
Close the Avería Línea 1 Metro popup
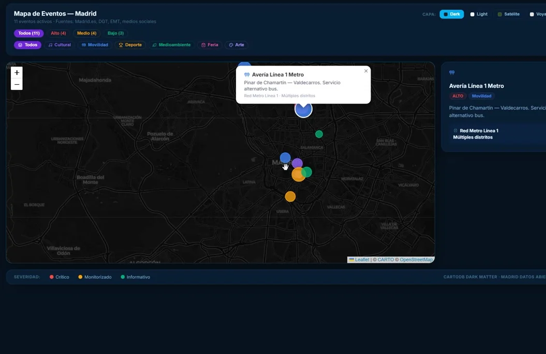click(366, 71)
